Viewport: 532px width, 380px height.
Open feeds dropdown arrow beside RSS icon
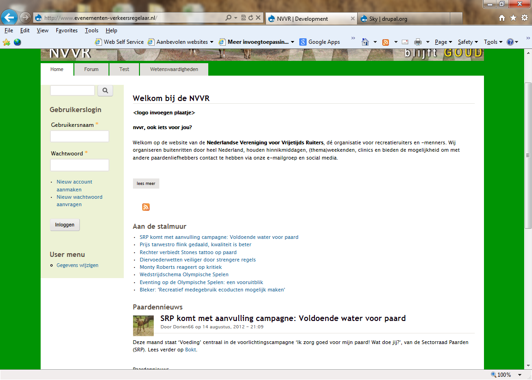[396, 42]
